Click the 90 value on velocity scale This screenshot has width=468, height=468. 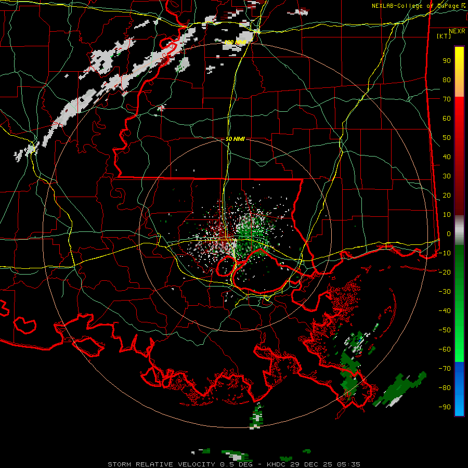[447, 61]
